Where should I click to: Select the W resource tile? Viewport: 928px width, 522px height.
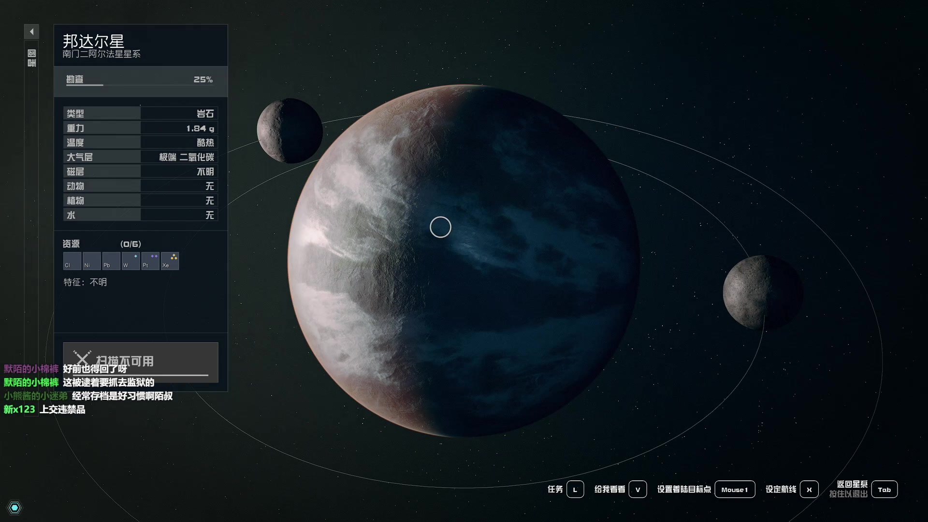click(x=130, y=261)
